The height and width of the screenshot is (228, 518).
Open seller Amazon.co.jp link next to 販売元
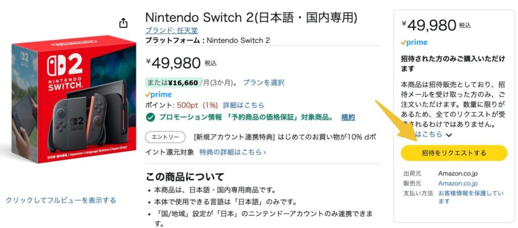457,183
